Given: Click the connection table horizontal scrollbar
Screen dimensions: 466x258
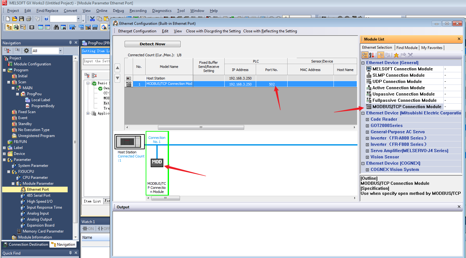Looking at the screenshot, I should tap(201, 128).
